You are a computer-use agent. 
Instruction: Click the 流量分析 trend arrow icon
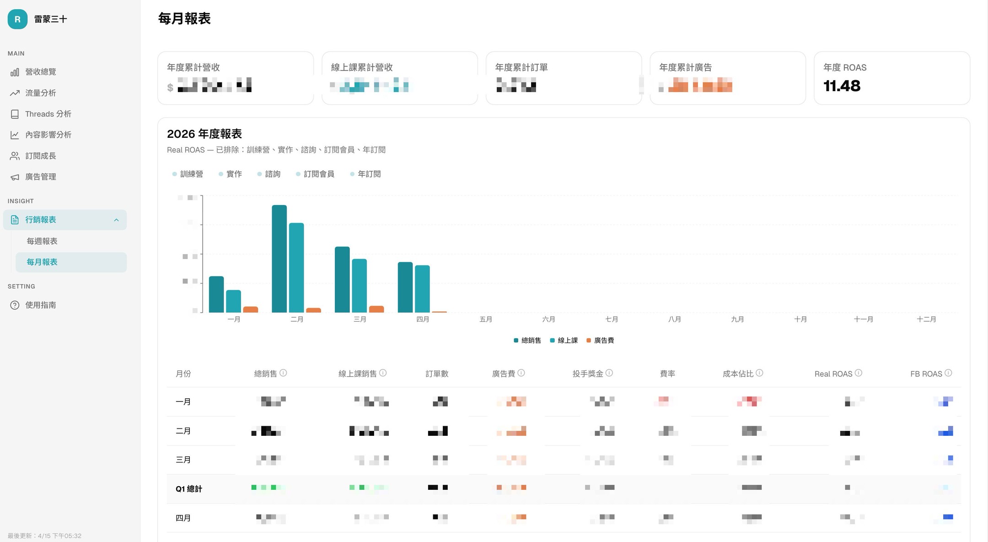tap(15, 93)
